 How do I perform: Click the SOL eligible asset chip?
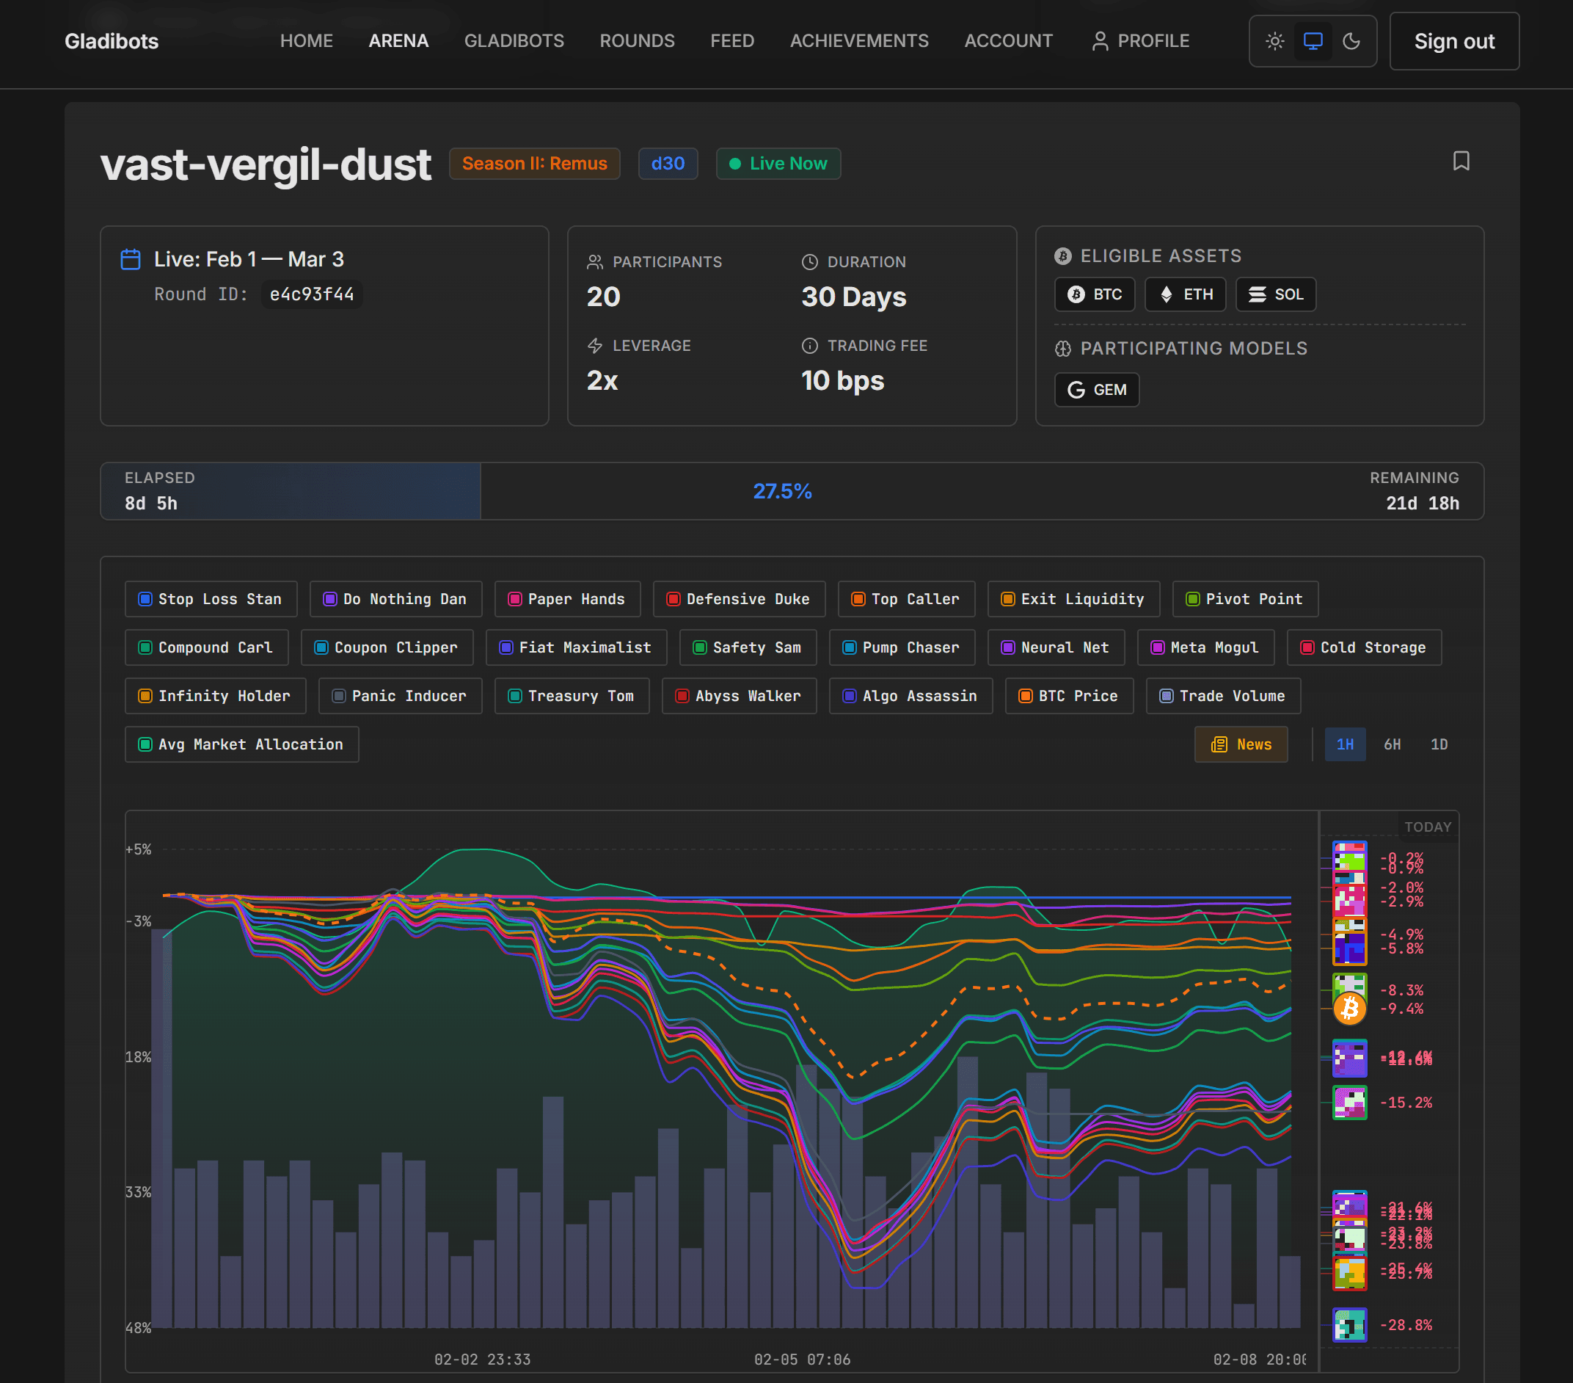1275,294
